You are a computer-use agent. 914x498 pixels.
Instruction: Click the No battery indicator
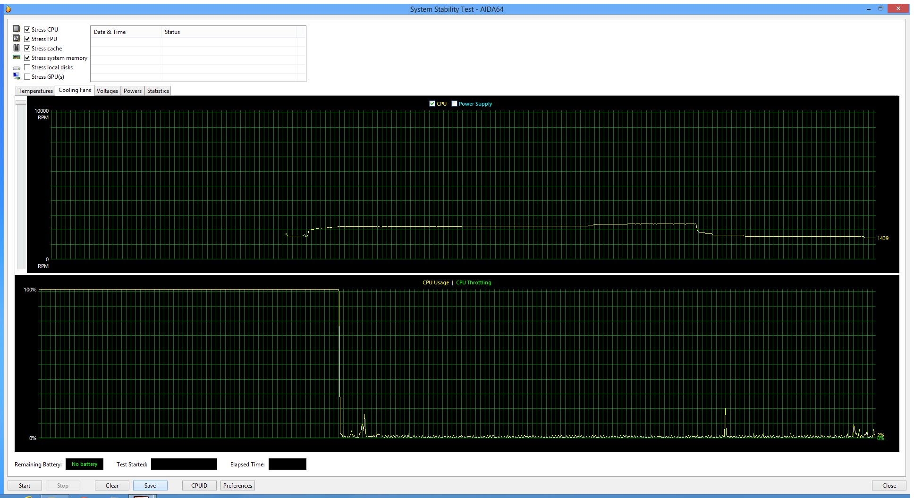pyautogui.click(x=85, y=464)
